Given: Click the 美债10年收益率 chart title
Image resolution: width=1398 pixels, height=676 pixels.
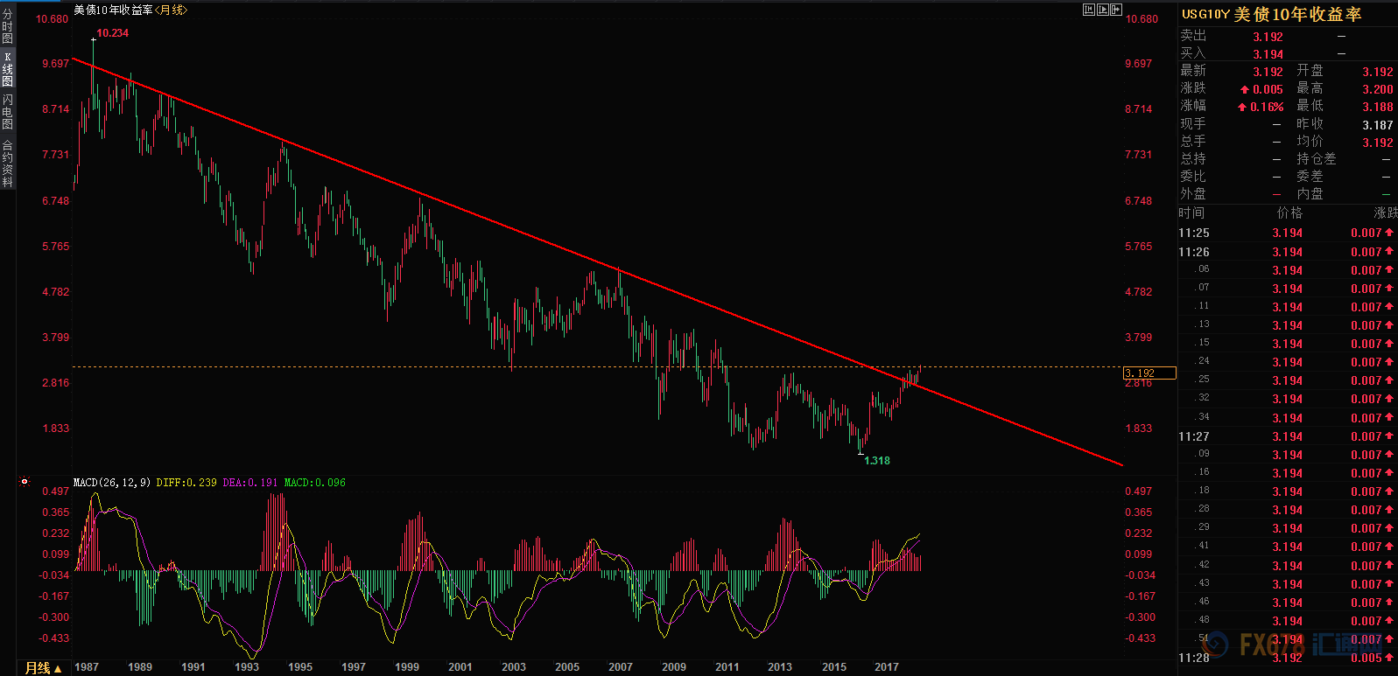Looking at the screenshot, I should 113,10.
